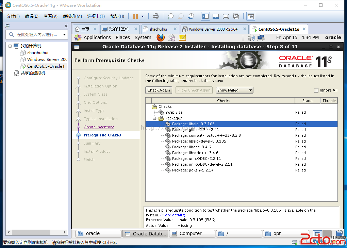Viewport: 347px width, 248px height.
Task: Launch the Evolution mail icon
Action: (171, 38)
